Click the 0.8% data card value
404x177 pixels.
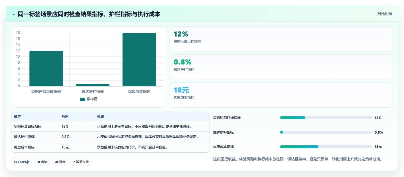click(182, 62)
